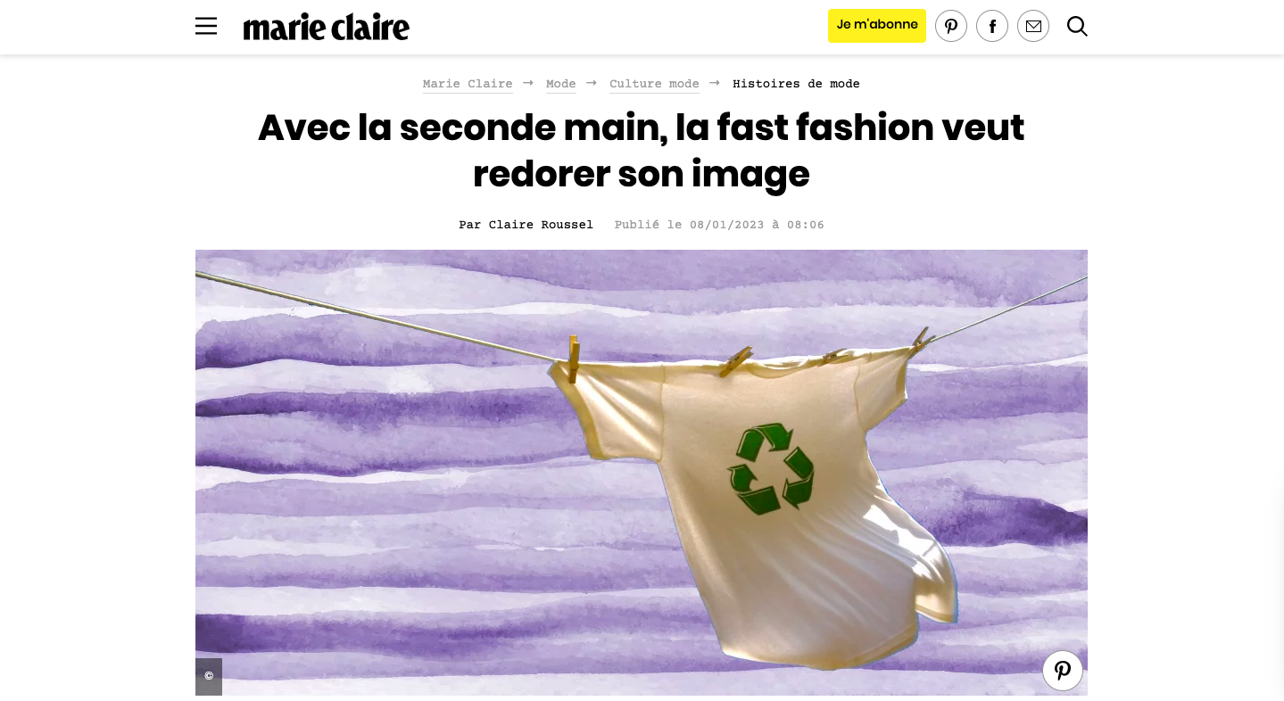Screen dimensions: 1284x701
Task: Click the marie claire logo
Action: [x=326, y=27]
